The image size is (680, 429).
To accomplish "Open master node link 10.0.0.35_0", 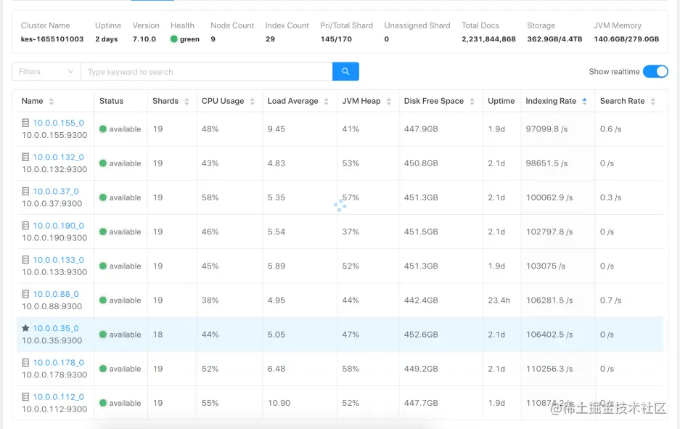I will (56, 328).
